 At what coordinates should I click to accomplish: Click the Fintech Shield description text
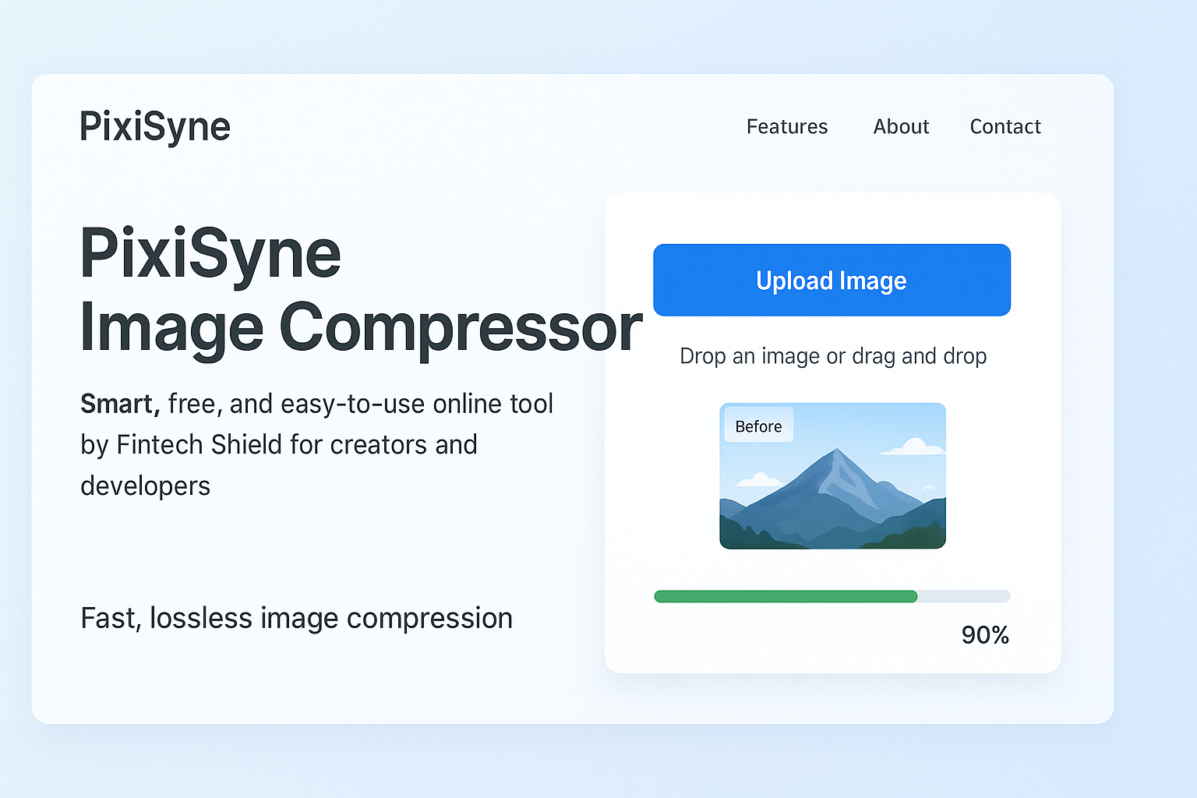tap(278, 444)
